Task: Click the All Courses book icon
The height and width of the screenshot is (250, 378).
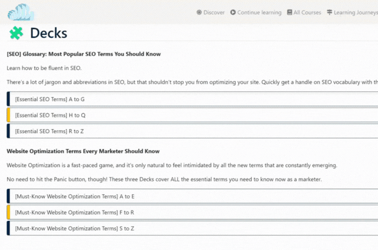Action: [290, 12]
